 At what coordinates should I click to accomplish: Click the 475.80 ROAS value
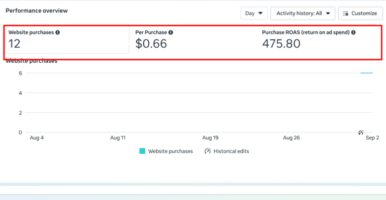[x=281, y=44]
